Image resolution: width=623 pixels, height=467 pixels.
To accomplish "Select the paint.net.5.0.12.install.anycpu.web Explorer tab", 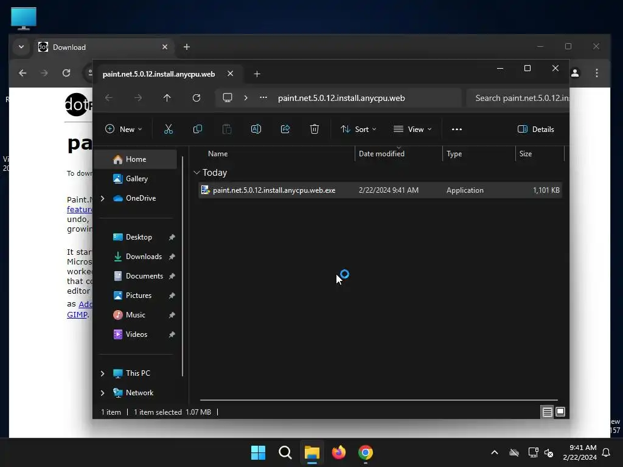I will (x=159, y=74).
